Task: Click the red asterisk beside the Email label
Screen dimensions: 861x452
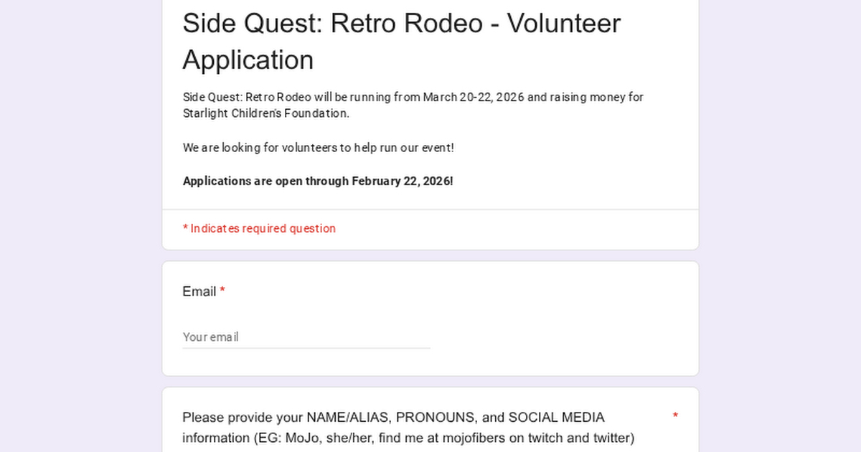Action: click(x=222, y=291)
